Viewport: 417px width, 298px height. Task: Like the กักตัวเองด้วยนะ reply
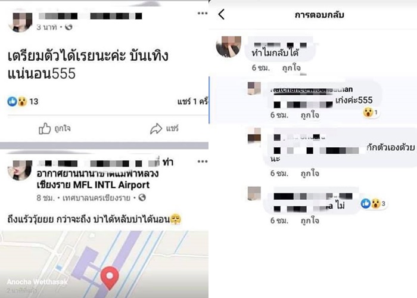point(310,173)
